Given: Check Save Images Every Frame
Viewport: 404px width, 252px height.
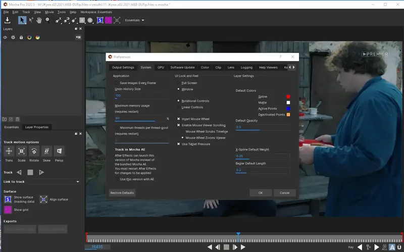Looking at the screenshot, I should coord(117,83).
